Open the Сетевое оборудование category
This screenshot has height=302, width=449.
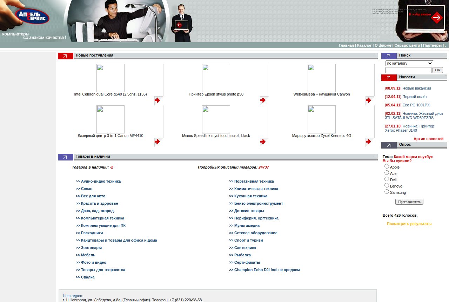pos(253,233)
